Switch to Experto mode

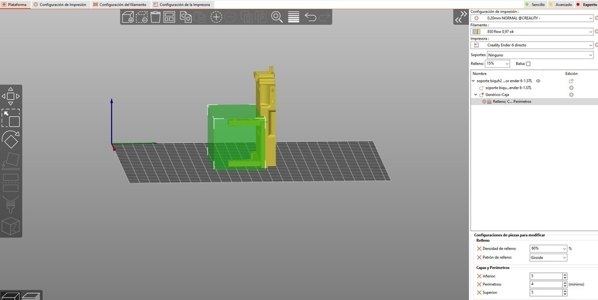[586, 5]
